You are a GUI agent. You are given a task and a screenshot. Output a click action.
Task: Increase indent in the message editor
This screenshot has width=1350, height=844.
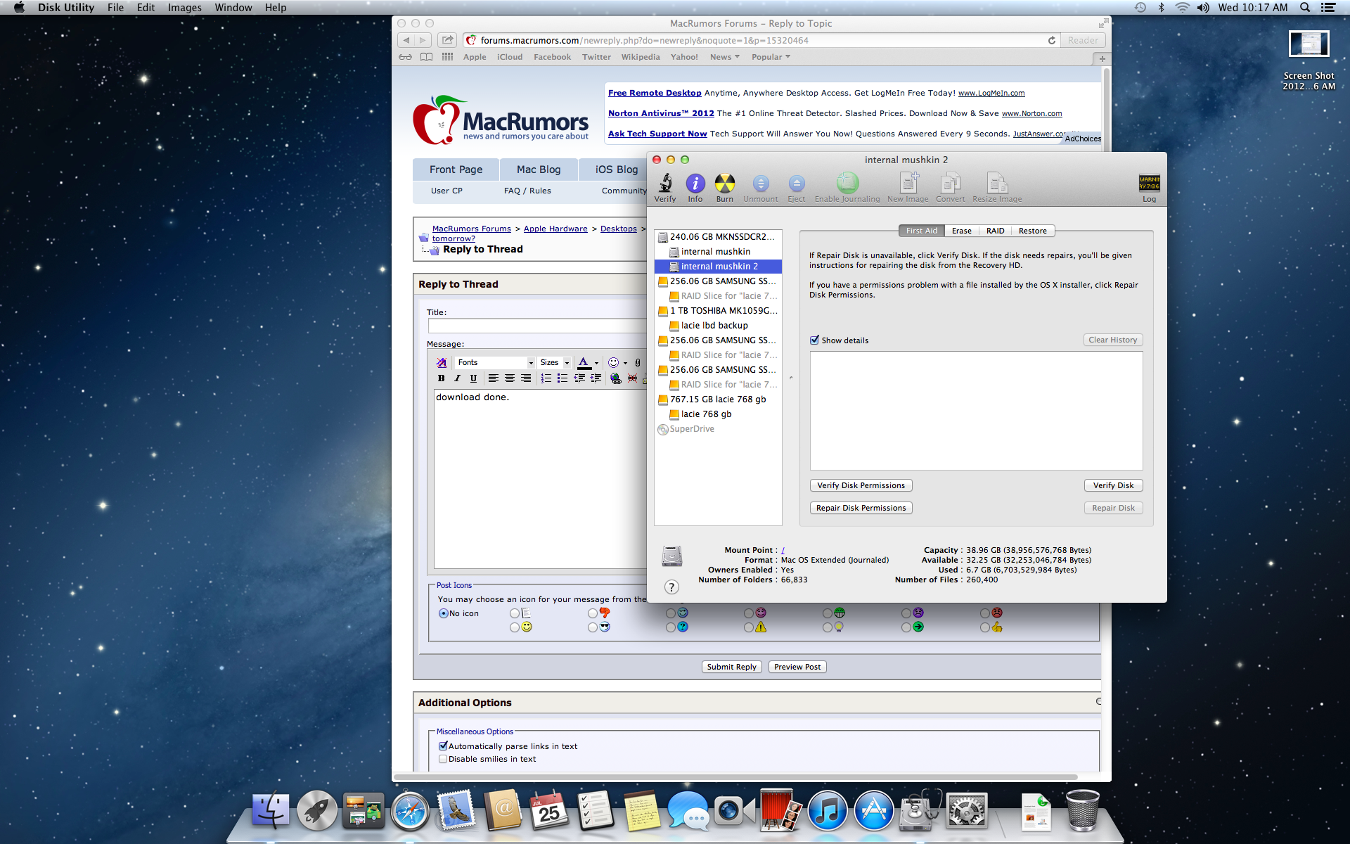[596, 378]
